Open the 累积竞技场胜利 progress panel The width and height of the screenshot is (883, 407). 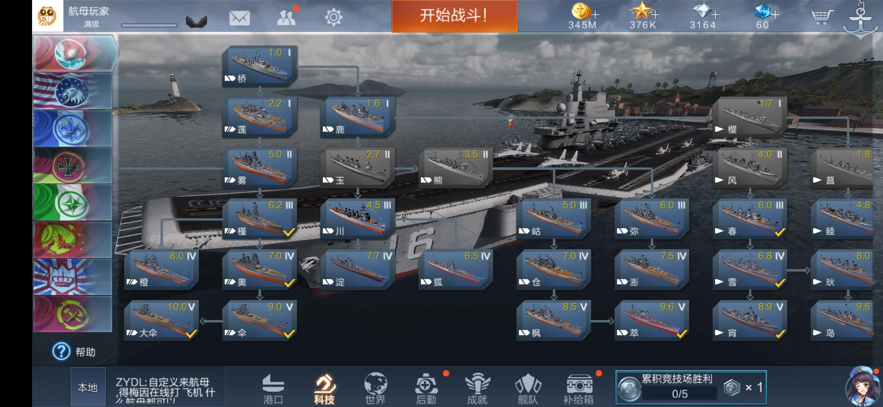point(691,387)
